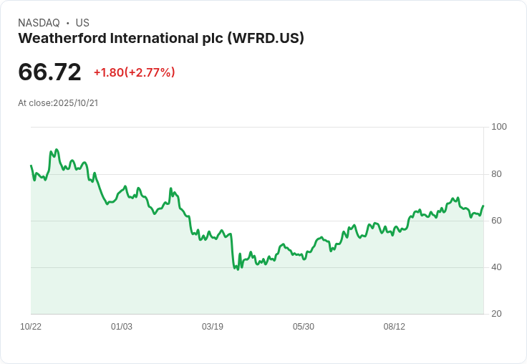Image resolution: width=527 pixels, height=364 pixels.
Task: Click the 40 y-axis price label
Action: (x=496, y=267)
